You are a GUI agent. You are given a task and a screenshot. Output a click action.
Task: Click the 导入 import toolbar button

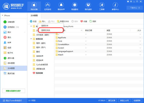[42, 21]
